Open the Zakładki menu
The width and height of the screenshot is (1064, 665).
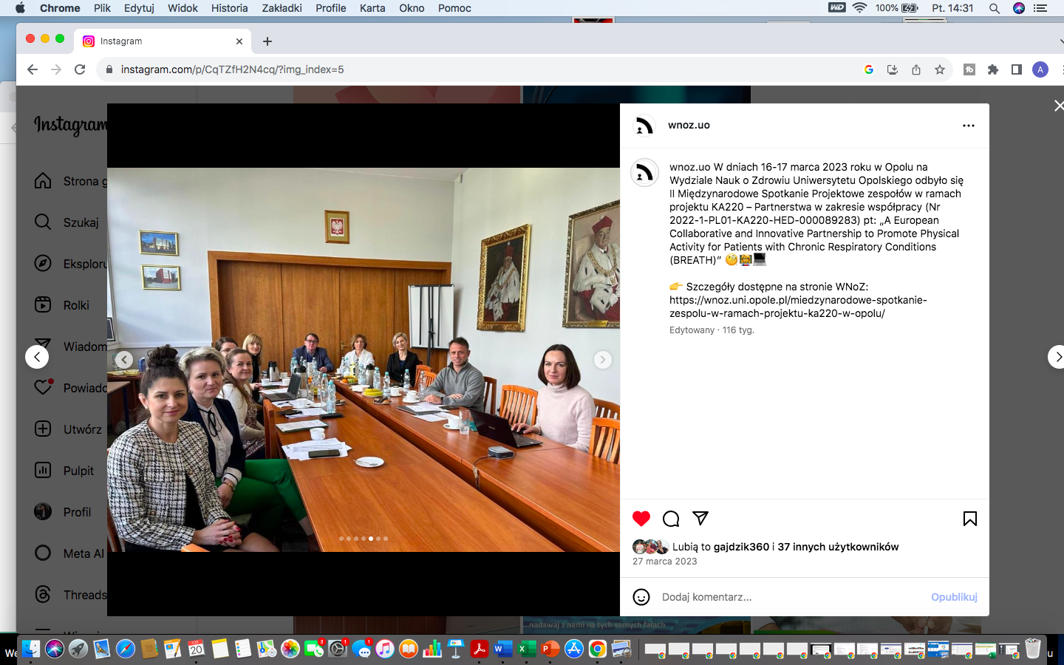282,8
